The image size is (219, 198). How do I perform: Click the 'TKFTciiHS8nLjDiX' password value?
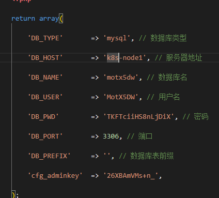point(138,117)
